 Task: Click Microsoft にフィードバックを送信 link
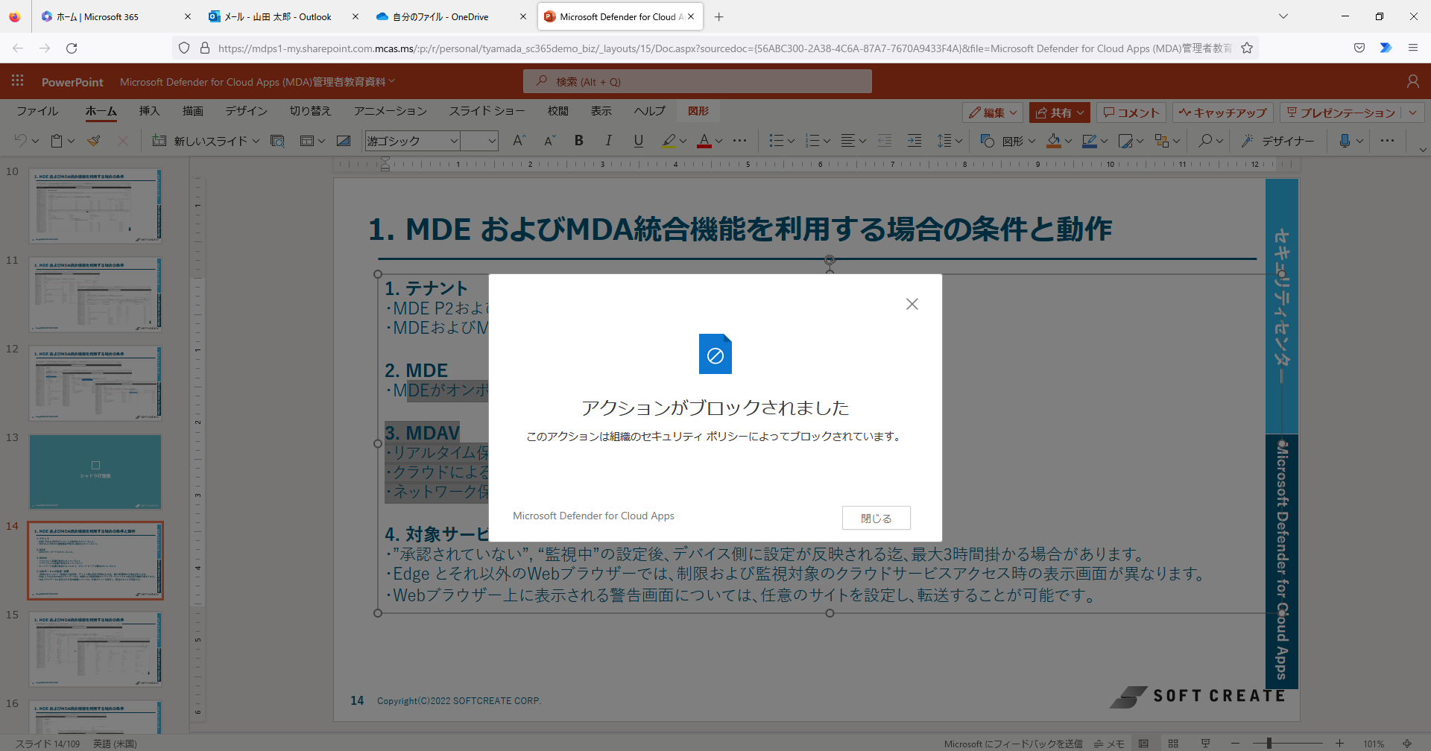1013,744
